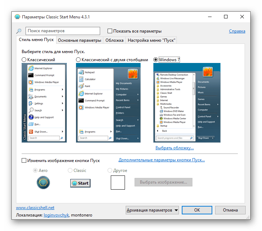Click the two-column Classic style preview image

(108, 103)
